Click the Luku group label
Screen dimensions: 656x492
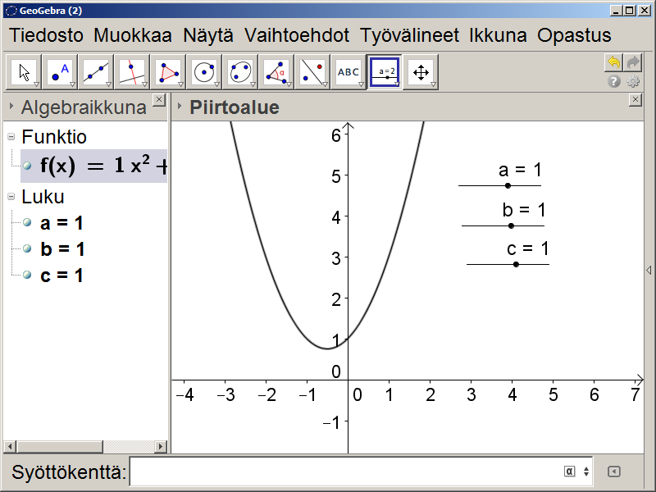pyautogui.click(x=43, y=197)
